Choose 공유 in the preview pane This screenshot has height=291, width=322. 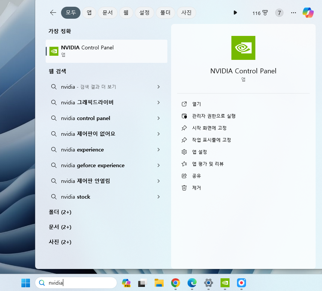[197, 176]
